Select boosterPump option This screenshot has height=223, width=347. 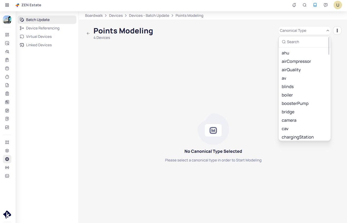click(304, 103)
